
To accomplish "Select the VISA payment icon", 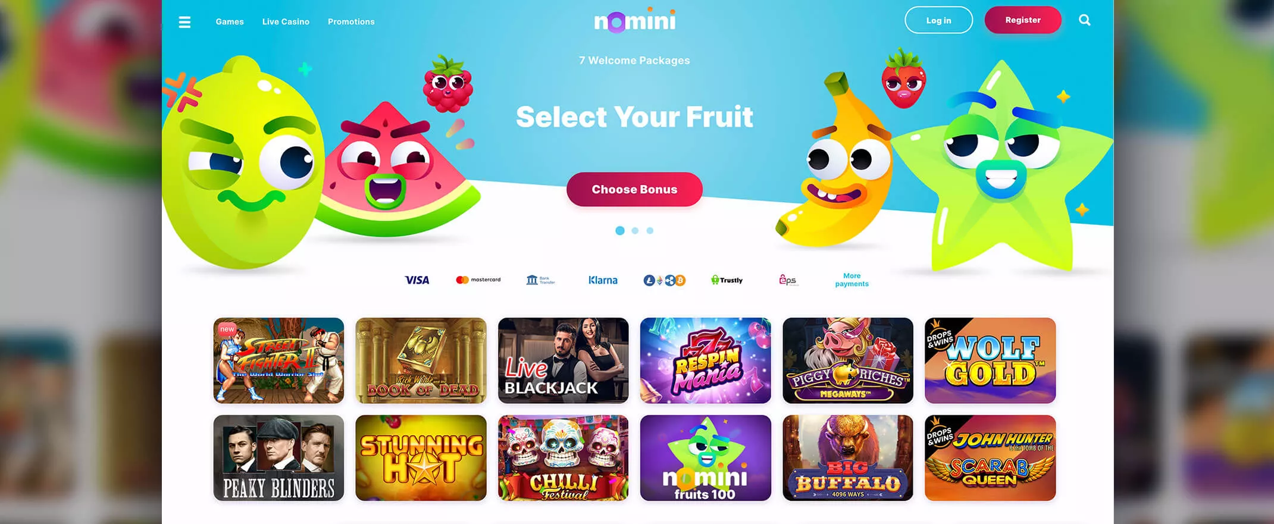I will [417, 280].
